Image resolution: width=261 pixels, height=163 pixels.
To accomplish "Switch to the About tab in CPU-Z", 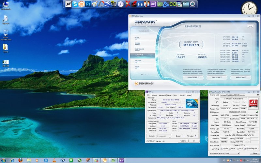I will (x=189, y=95).
